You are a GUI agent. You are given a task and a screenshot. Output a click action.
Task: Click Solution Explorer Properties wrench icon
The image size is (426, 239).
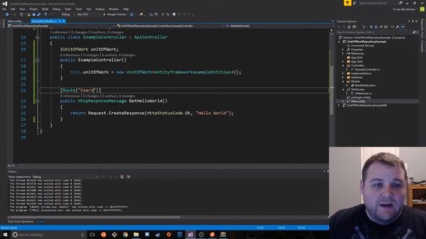click(x=397, y=27)
